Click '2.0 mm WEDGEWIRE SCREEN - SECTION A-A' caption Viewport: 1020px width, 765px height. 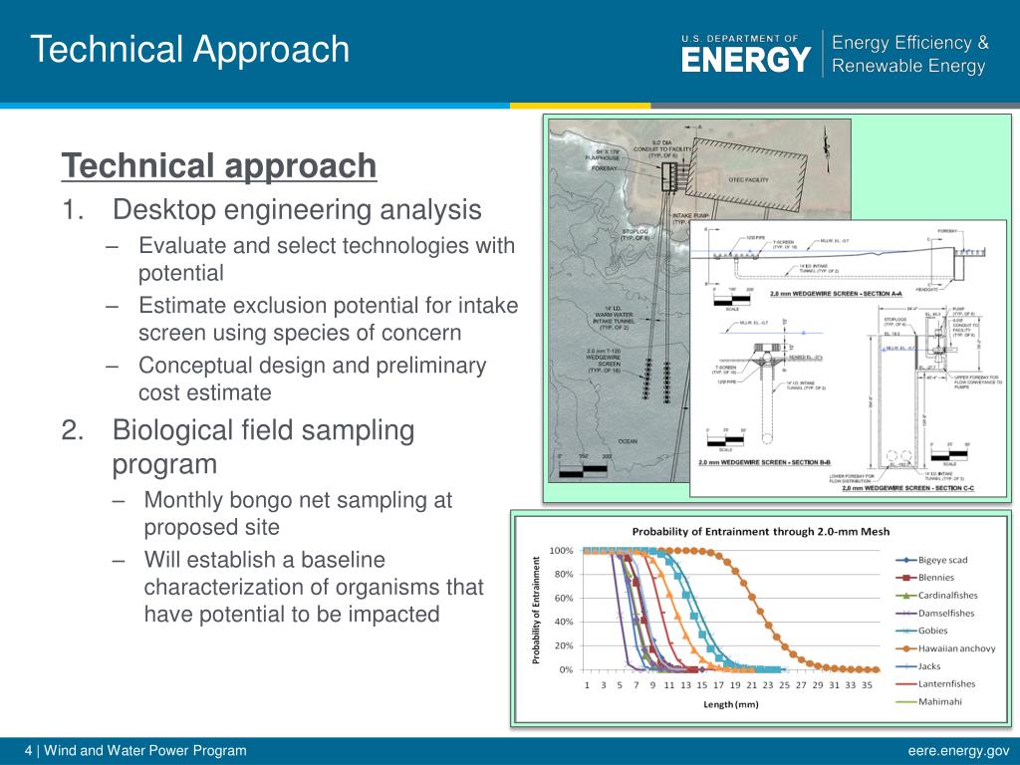pos(836,294)
